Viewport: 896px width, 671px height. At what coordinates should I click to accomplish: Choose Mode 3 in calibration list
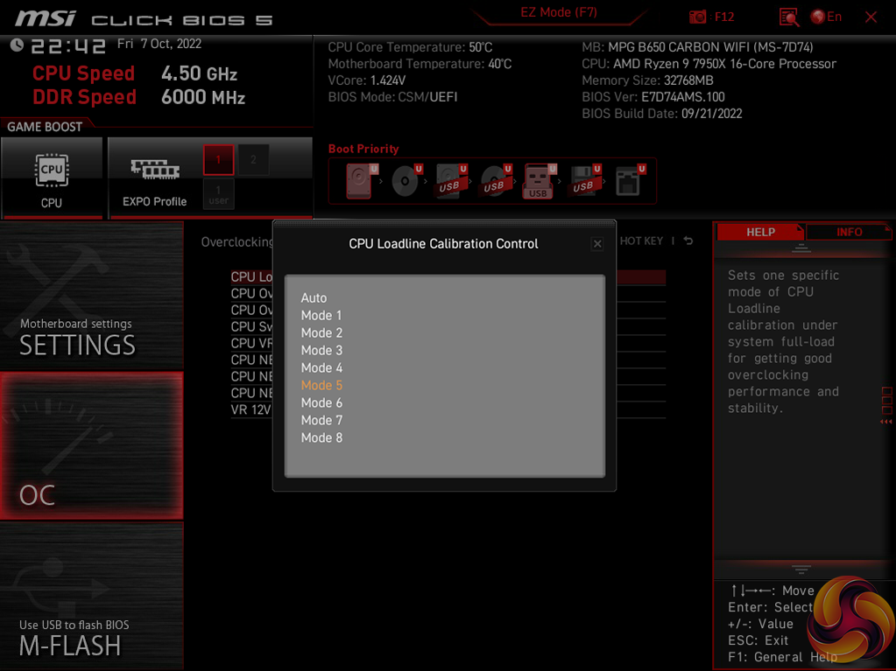pyautogui.click(x=321, y=350)
